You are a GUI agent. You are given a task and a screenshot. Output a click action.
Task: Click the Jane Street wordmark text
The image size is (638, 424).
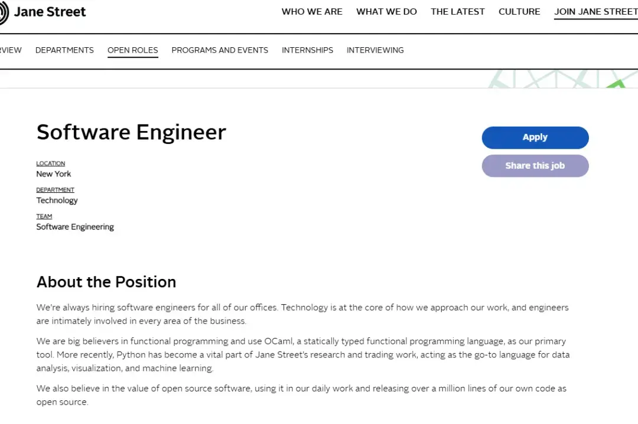(50, 12)
